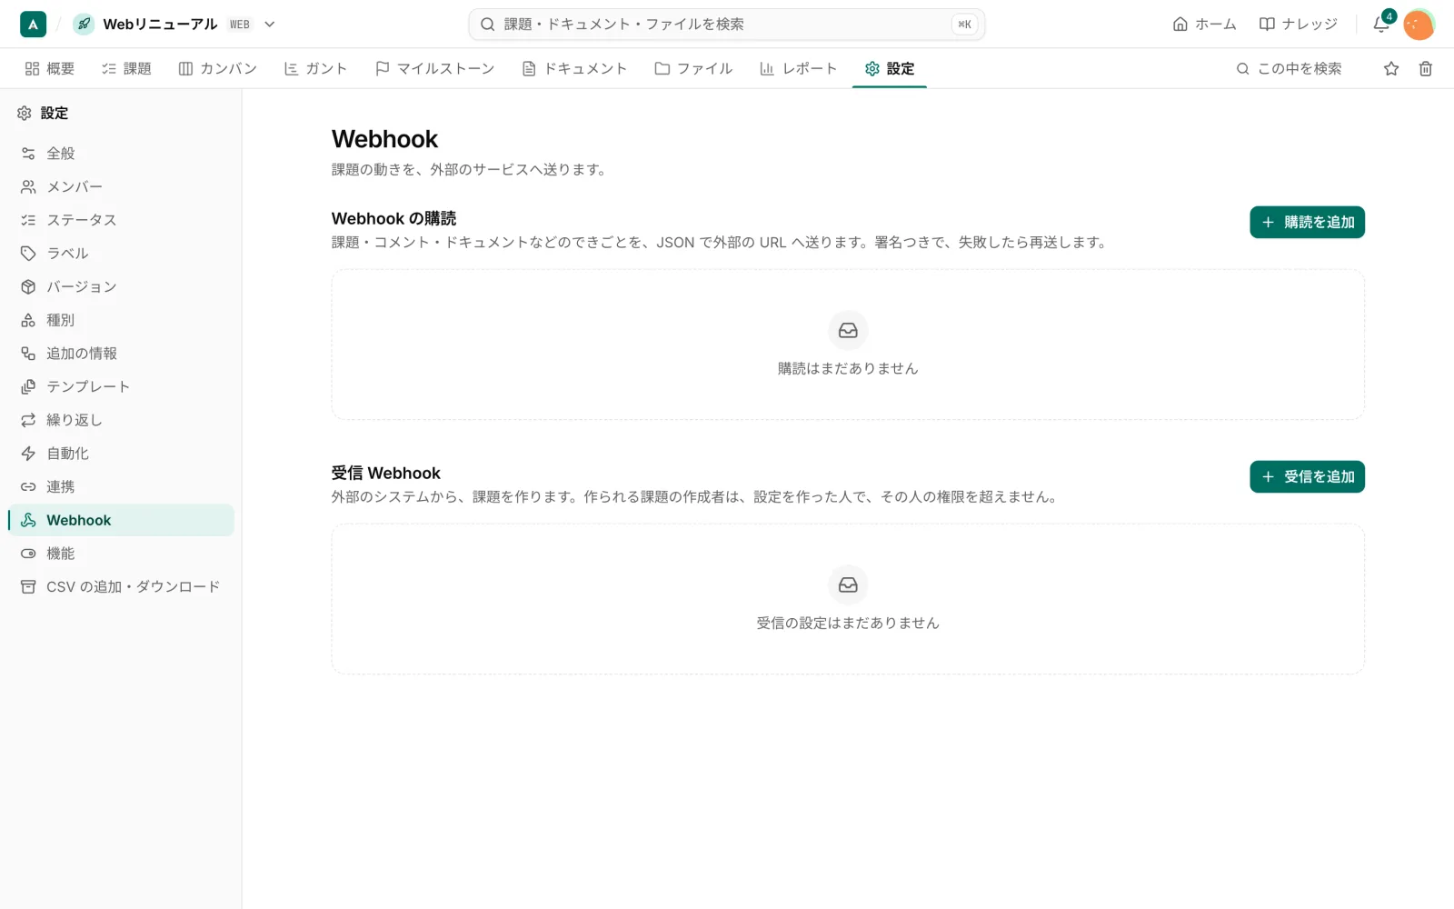Click the rocket project icon

point(84,25)
